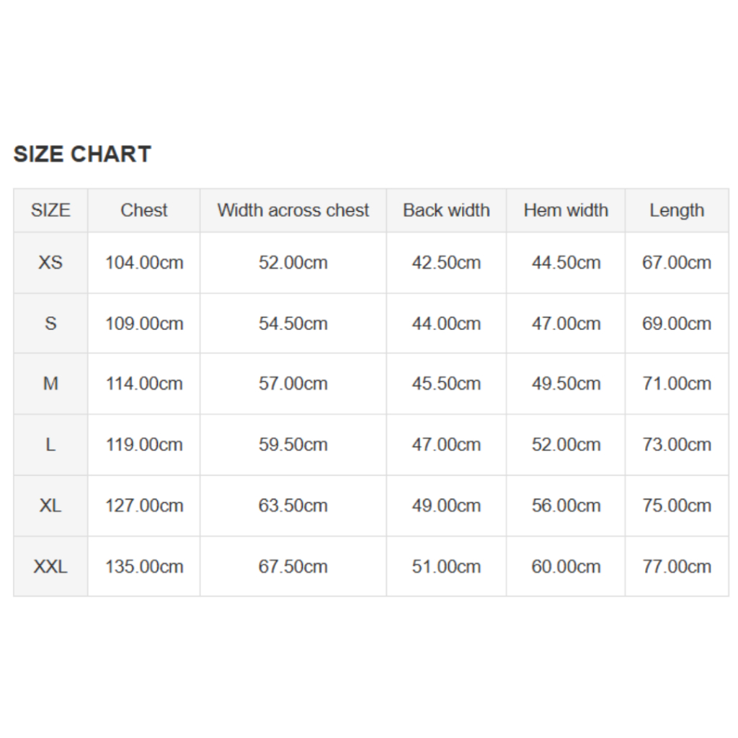This screenshot has height=738, width=738.
Task: Click the 73.00cm length cell for L
Action: (x=677, y=445)
